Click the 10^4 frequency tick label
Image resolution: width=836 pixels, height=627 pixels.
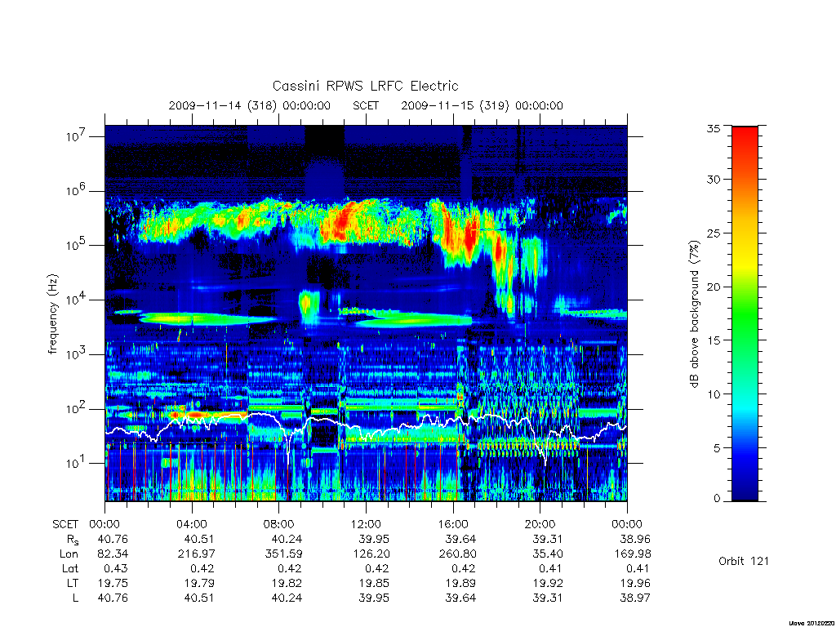tap(78, 299)
